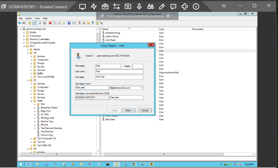Click the create new user icon
Viewport: 278px width, 168px height.
79,23
